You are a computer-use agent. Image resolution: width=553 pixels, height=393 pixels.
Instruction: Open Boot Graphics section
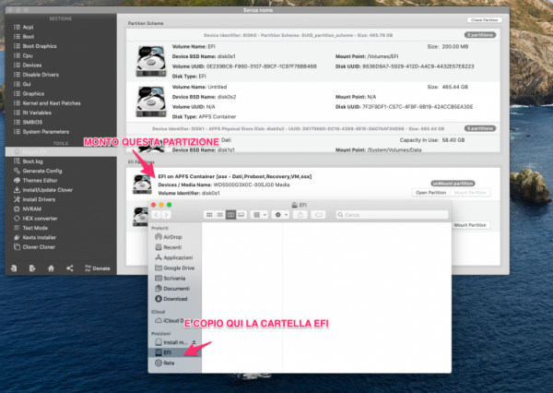tap(40, 46)
